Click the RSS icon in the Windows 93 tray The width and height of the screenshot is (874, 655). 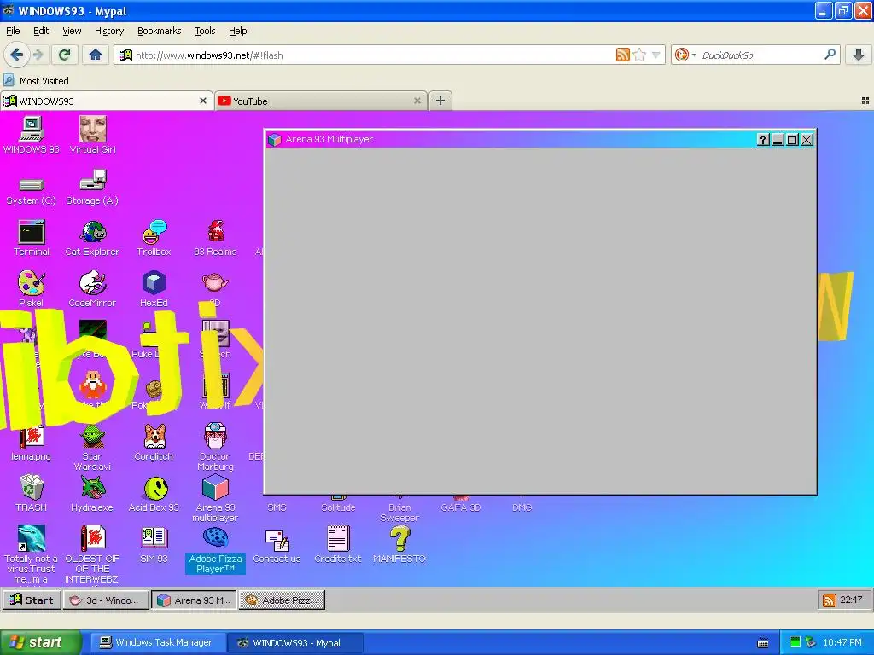click(829, 600)
